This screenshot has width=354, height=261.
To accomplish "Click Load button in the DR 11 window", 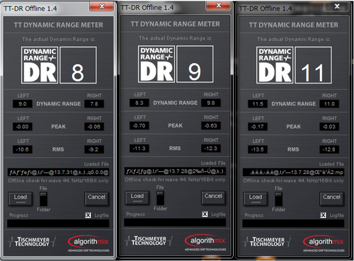I will (256, 199).
